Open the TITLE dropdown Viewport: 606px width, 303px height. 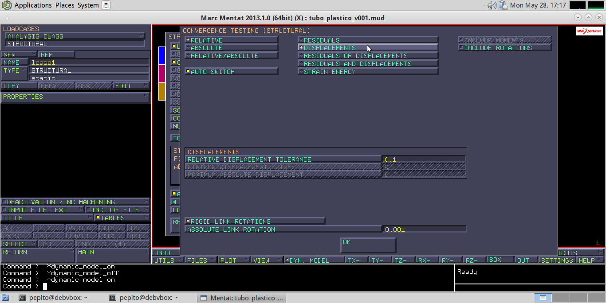[47, 218]
